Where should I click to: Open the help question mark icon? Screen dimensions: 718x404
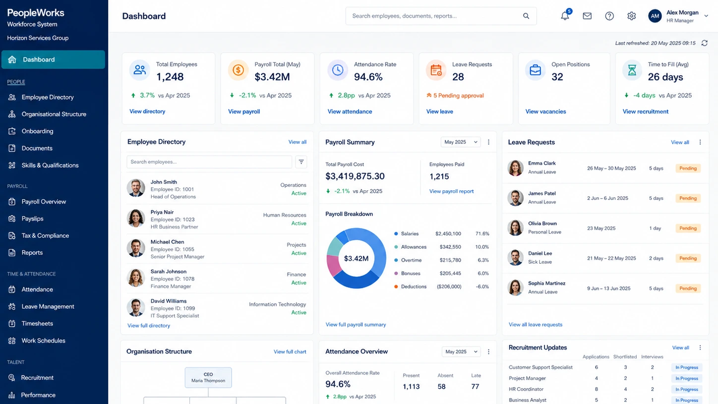609,16
